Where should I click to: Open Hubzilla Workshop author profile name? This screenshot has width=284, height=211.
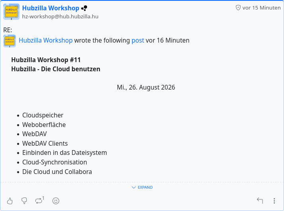point(51,8)
